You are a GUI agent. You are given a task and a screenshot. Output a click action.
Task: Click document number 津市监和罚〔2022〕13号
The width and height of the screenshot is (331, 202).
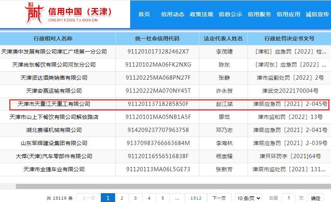pyautogui.click(x=290, y=117)
